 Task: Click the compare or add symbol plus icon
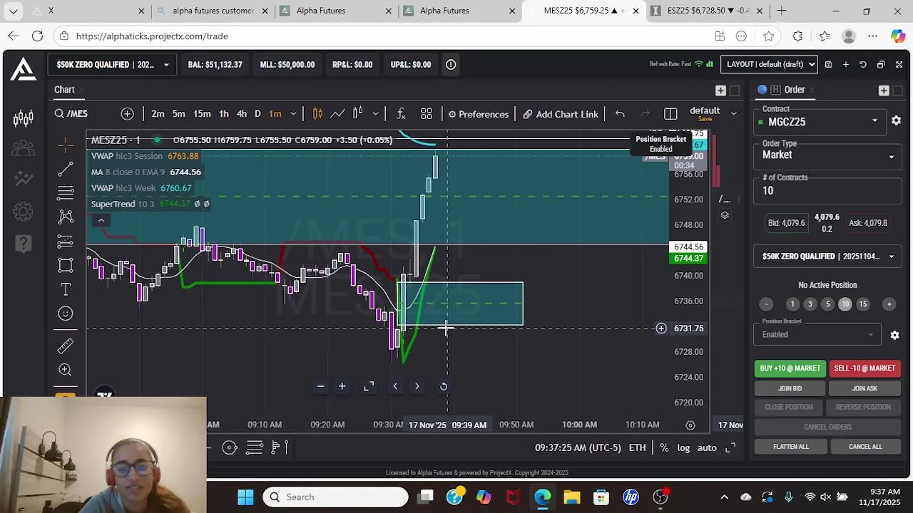[x=127, y=114]
